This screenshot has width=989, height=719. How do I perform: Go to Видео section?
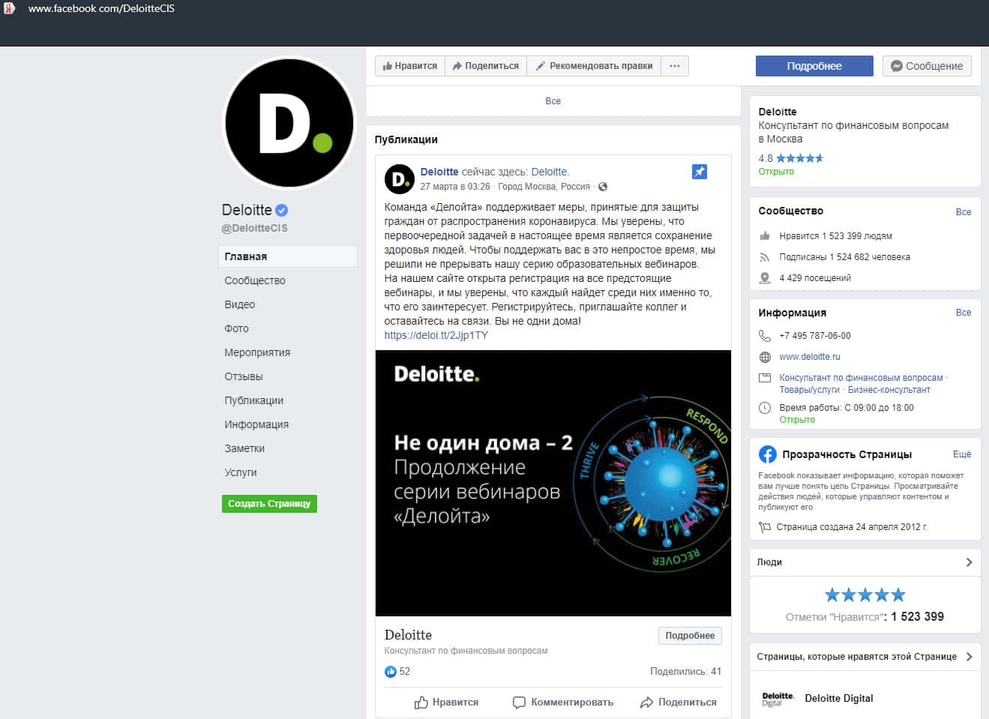[240, 304]
